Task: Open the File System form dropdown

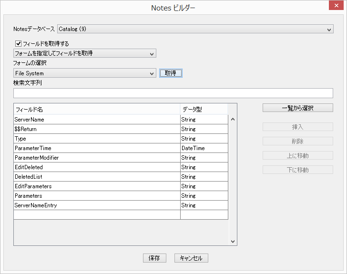Action: coord(85,73)
